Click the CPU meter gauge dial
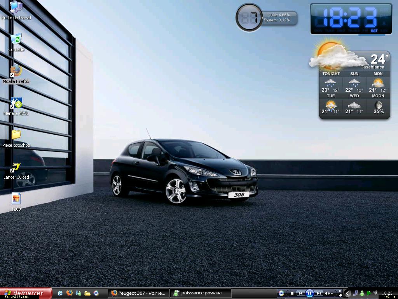This screenshot has height=299, width=398. 249,17
